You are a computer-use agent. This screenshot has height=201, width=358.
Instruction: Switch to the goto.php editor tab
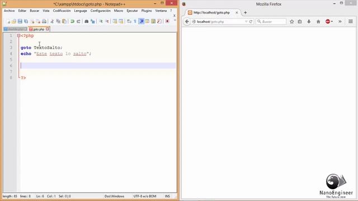(x=39, y=29)
